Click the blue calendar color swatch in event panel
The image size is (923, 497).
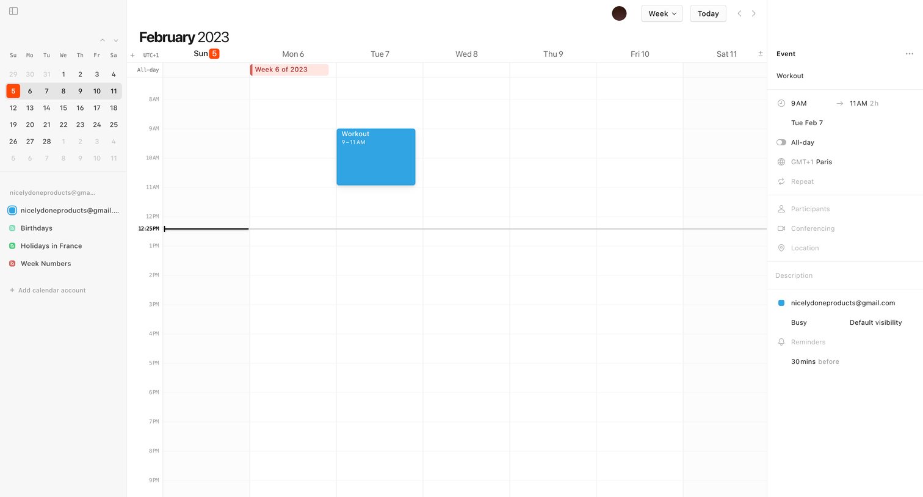[x=781, y=303]
